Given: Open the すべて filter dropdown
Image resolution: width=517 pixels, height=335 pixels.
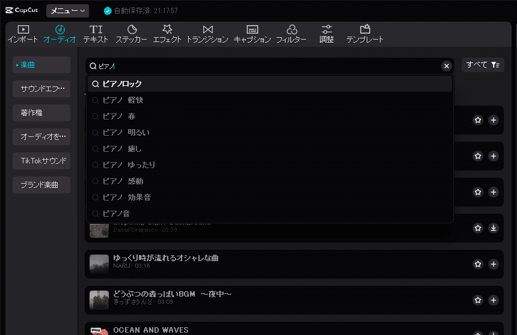Looking at the screenshot, I should click(x=483, y=65).
